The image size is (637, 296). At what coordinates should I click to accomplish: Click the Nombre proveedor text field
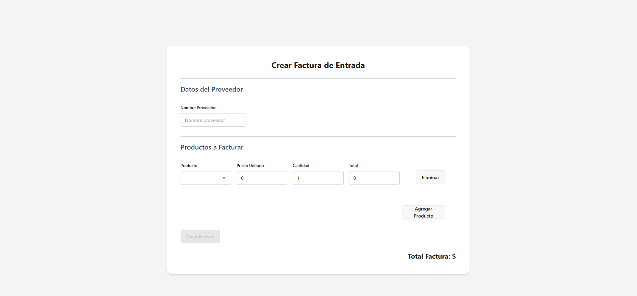tap(213, 120)
